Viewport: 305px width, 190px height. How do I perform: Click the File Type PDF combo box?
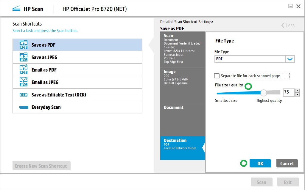(x=254, y=59)
